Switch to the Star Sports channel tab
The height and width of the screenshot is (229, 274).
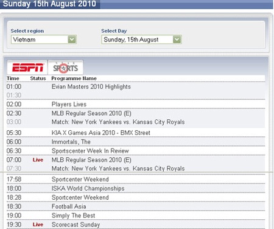65,68
